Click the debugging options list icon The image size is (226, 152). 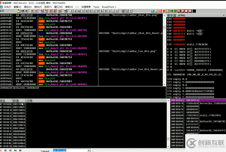(x=123, y=11)
